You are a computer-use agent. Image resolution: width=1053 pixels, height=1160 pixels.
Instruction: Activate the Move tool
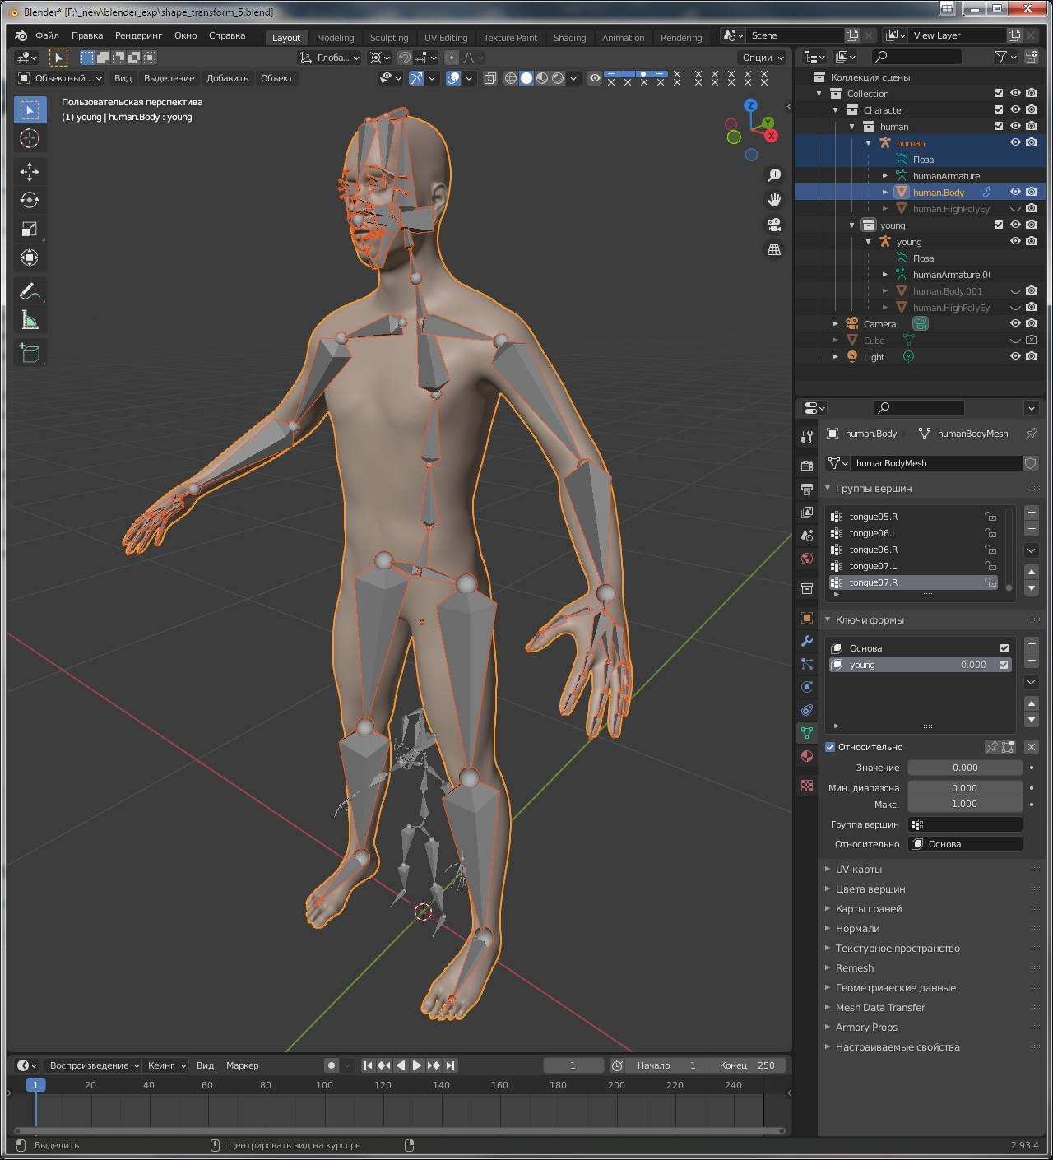30,171
